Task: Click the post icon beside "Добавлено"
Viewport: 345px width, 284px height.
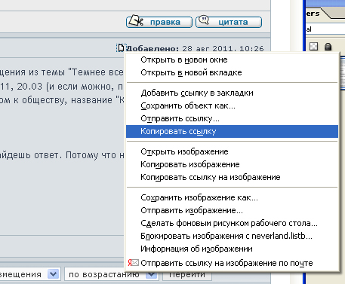Action: (x=121, y=47)
